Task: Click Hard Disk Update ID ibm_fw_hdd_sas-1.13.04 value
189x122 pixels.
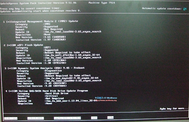Action: click(x=71, y=101)
